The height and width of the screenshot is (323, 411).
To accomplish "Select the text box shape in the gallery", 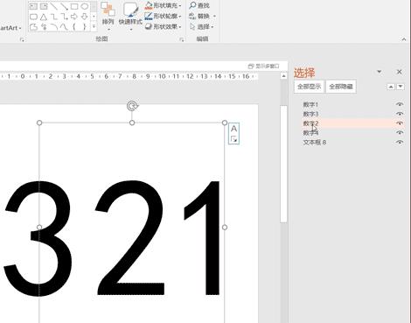I will (33, 6).
